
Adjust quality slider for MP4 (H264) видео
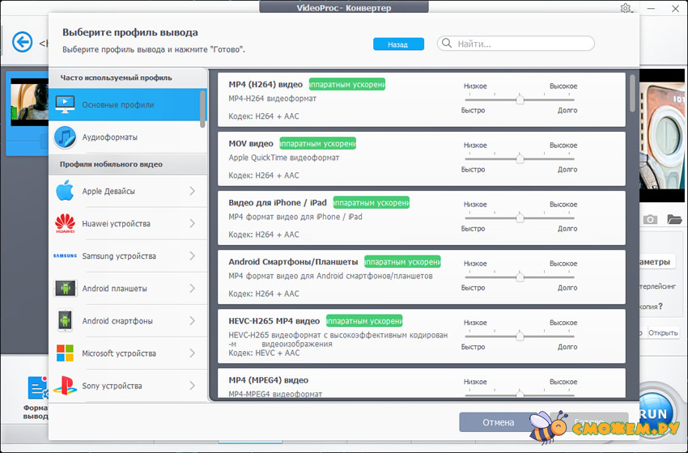[520, 99]
